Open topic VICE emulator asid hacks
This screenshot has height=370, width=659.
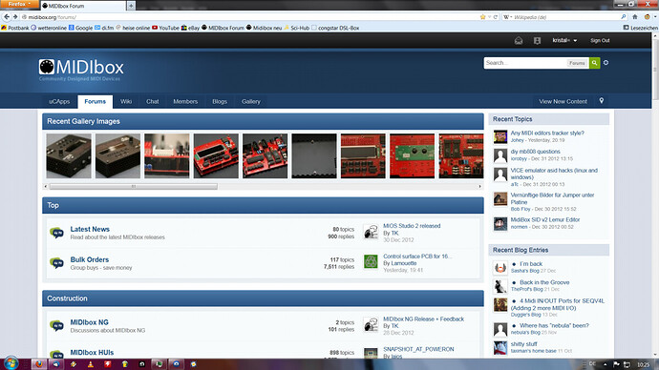[554, 174]
